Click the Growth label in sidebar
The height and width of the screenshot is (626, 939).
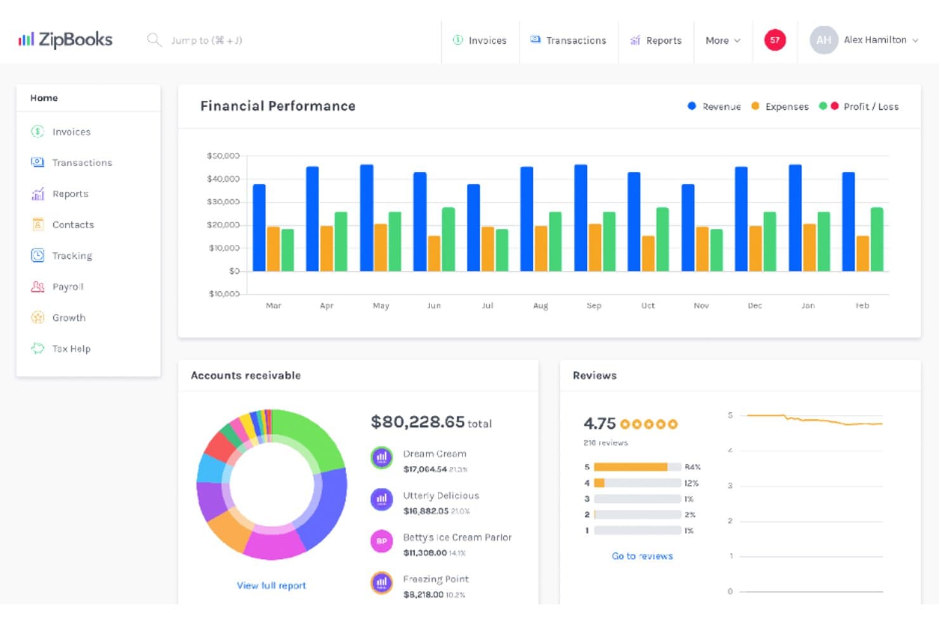pos(69,318)
